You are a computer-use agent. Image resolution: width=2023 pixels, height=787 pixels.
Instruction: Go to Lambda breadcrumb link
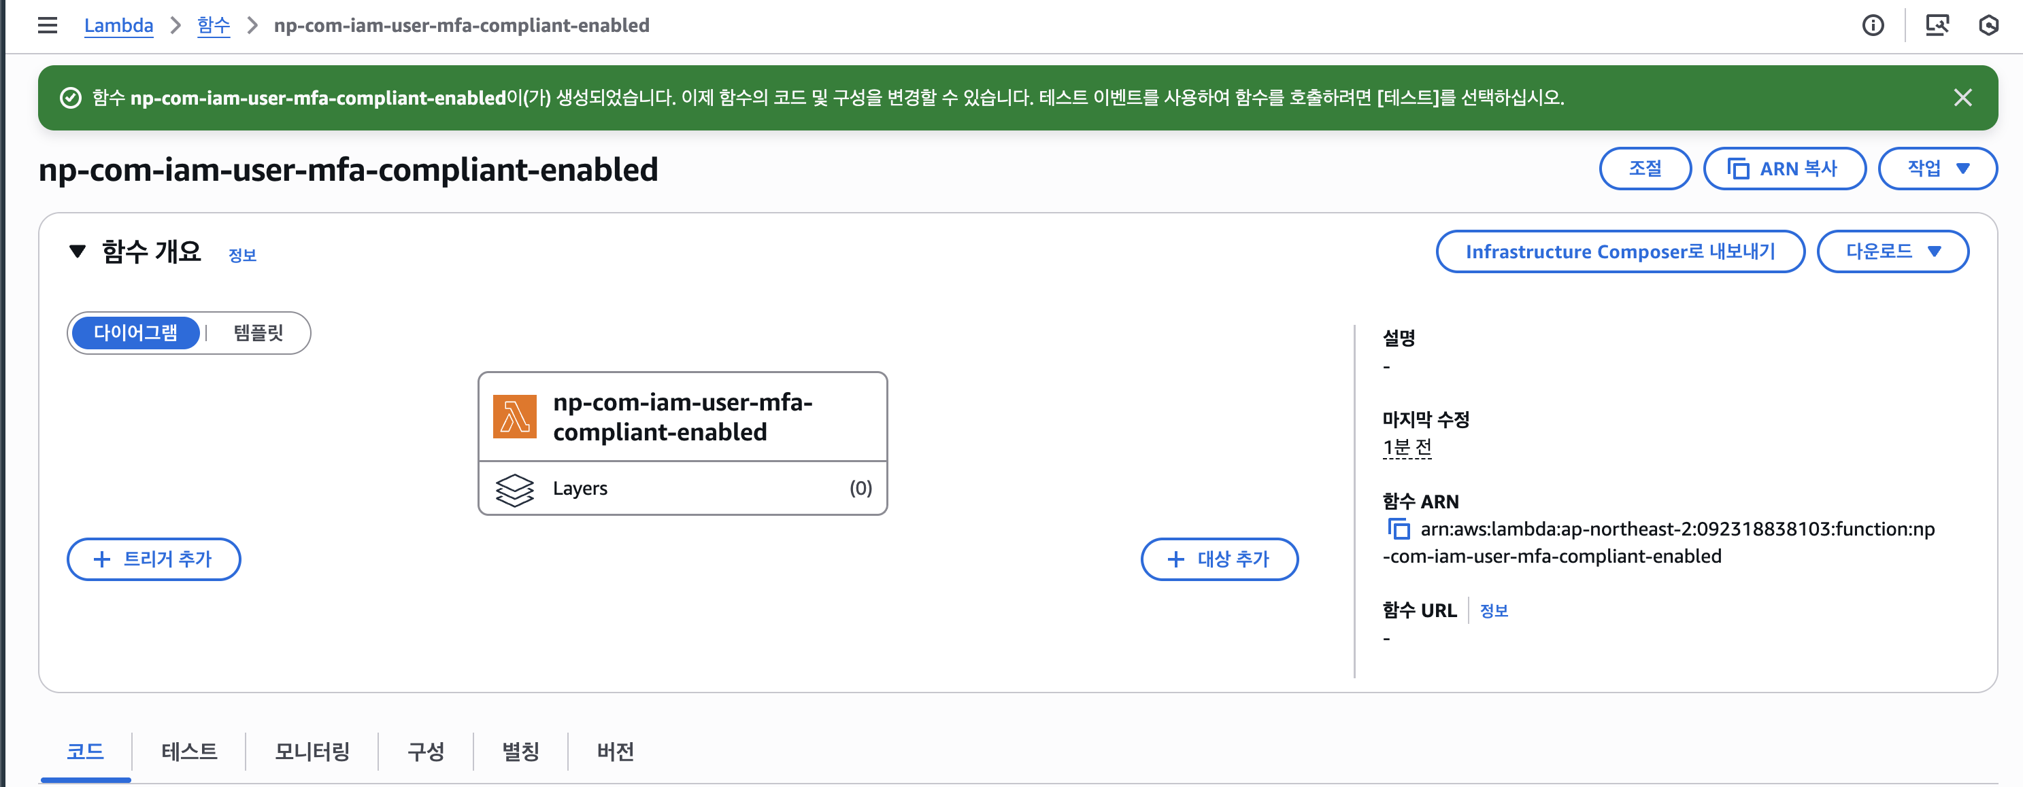pyautogui.click(x=118, y=25)
